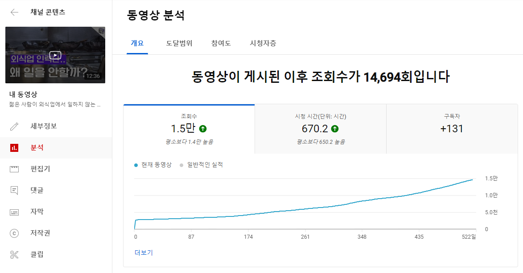Click the video thumbnail play button
The width and height of the screenshot is (523, 273).
(x=55, y=54)
